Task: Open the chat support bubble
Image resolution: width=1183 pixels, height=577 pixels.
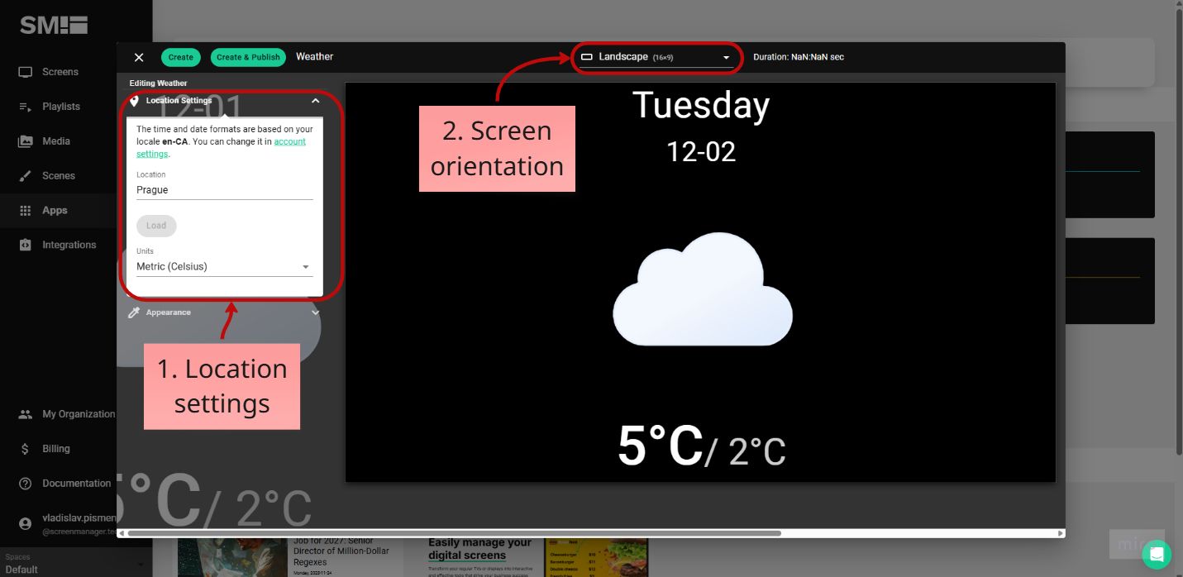Action: [1157, 554]
